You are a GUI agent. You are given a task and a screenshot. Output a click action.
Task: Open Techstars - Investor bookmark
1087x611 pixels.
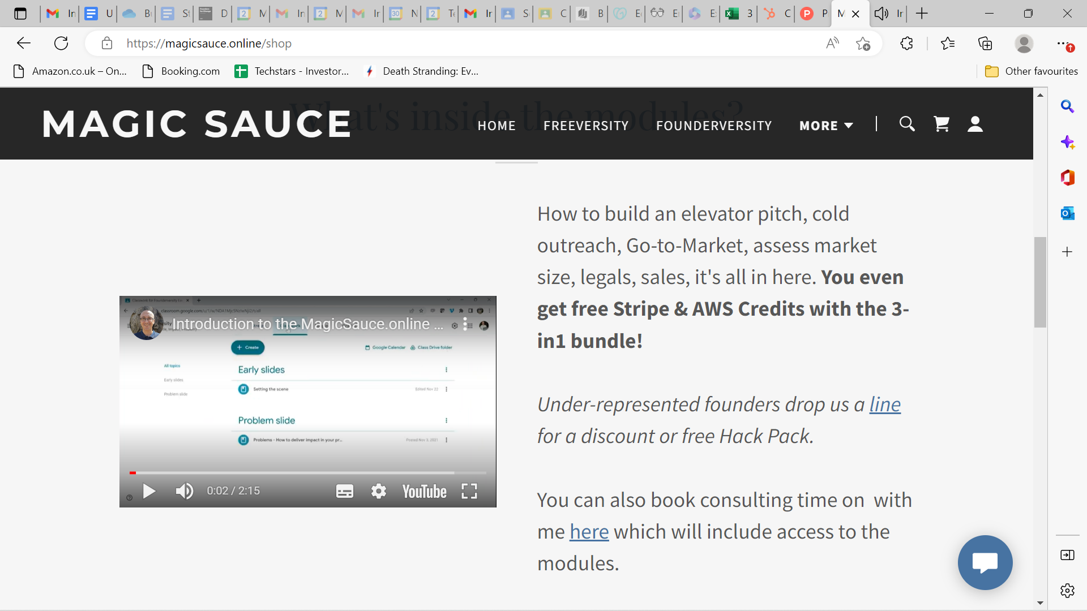click(x=292, y=71)
